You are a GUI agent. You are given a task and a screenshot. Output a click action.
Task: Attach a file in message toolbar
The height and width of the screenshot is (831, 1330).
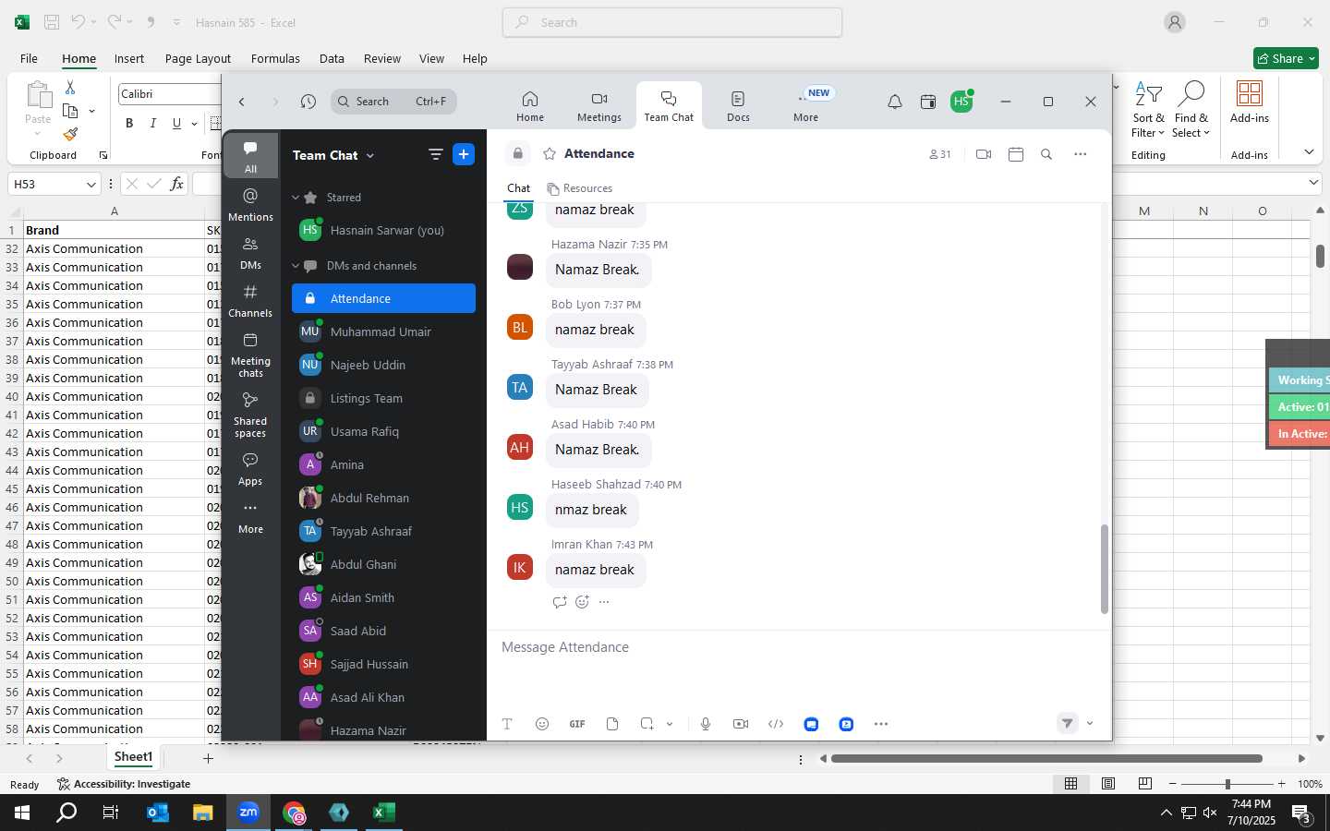click(x=612, y=724)
